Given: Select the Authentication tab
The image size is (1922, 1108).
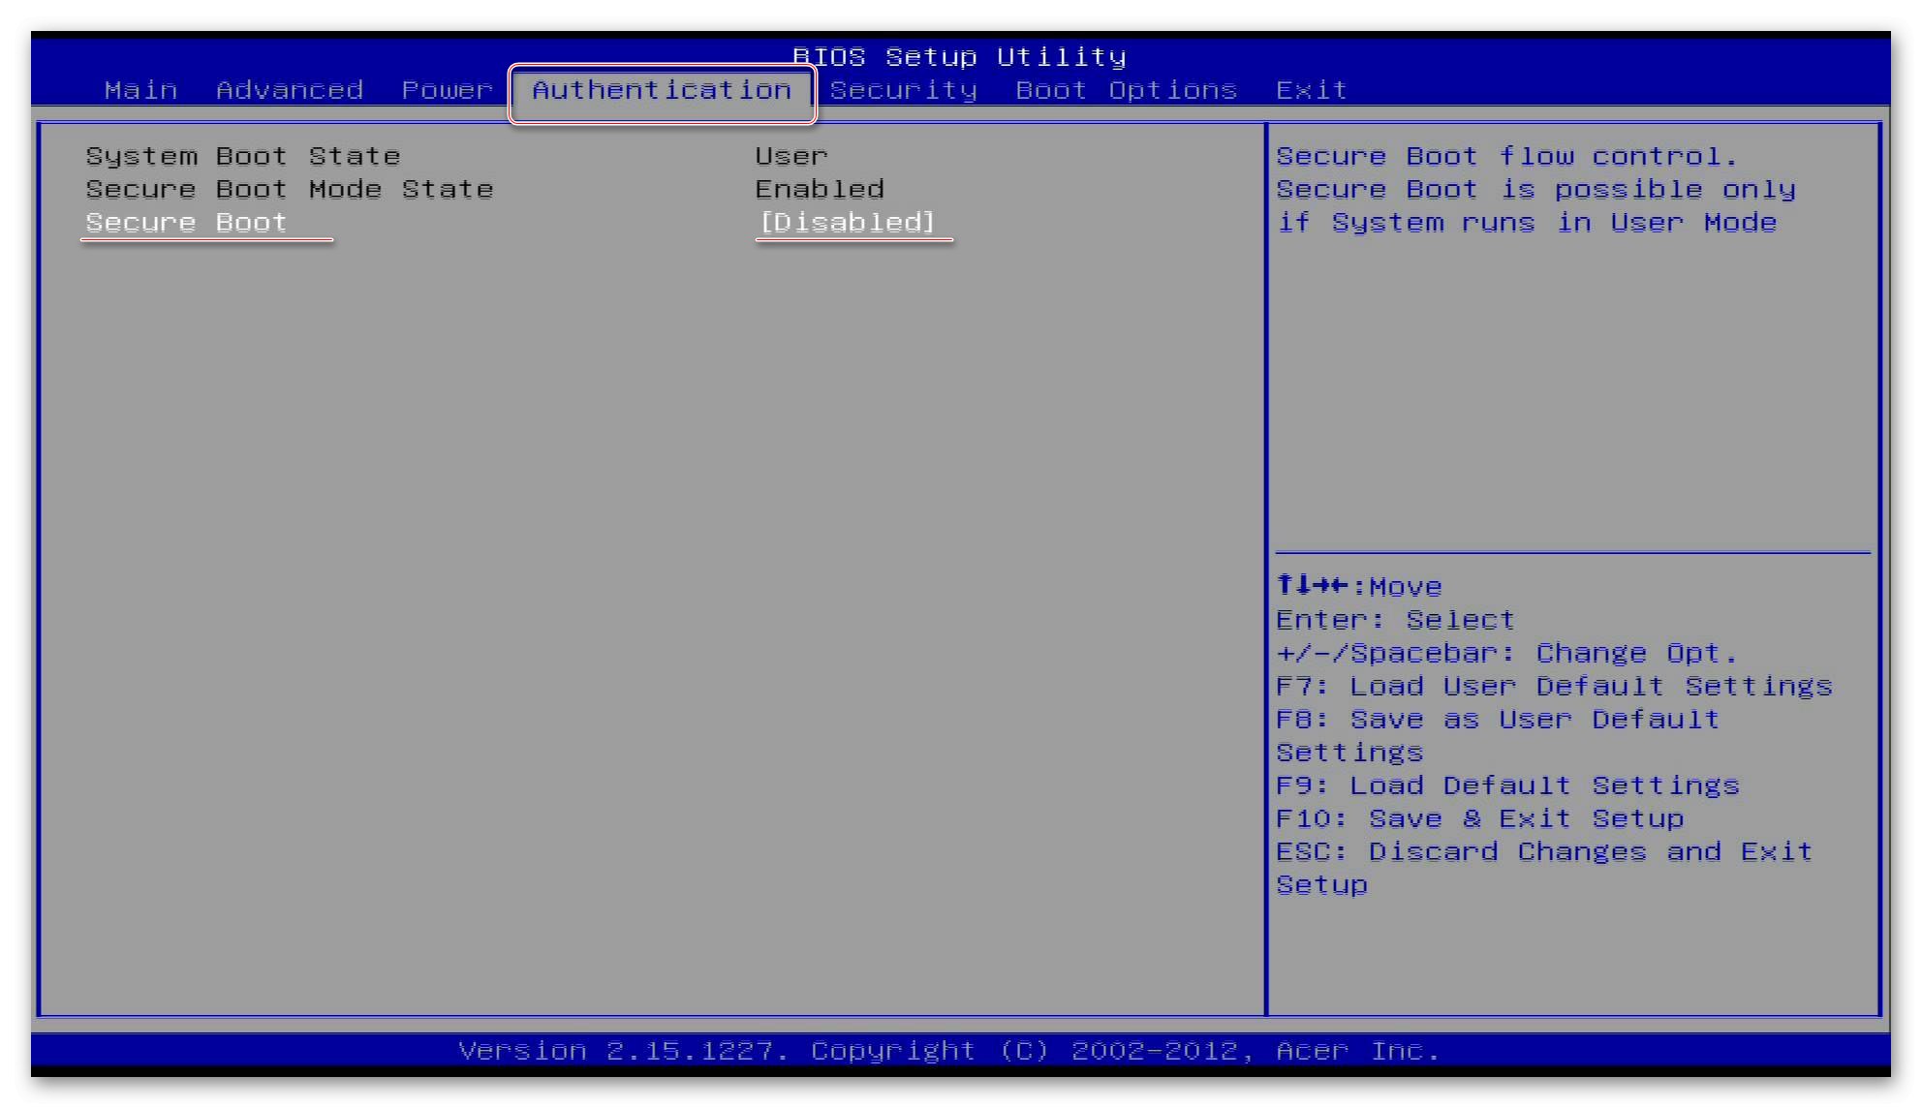Looking at the screenshot, I should pyautogui.click(x=662, y=90).
